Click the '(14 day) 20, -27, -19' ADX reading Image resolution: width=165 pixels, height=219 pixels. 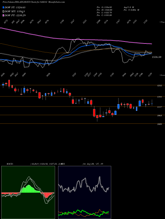pos(93,164)
